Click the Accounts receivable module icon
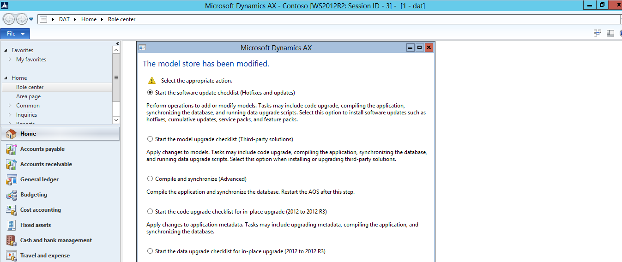Image resolution: width=622 pixels, height=262 pixels. pos(11,164)
